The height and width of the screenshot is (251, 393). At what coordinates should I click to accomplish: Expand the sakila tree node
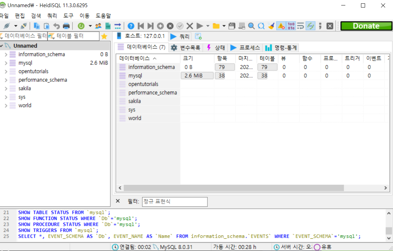[x=6, y=89]
